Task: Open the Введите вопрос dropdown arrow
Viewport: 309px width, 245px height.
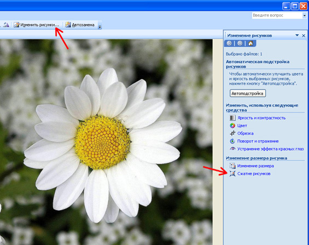Action: click(305, 15)
